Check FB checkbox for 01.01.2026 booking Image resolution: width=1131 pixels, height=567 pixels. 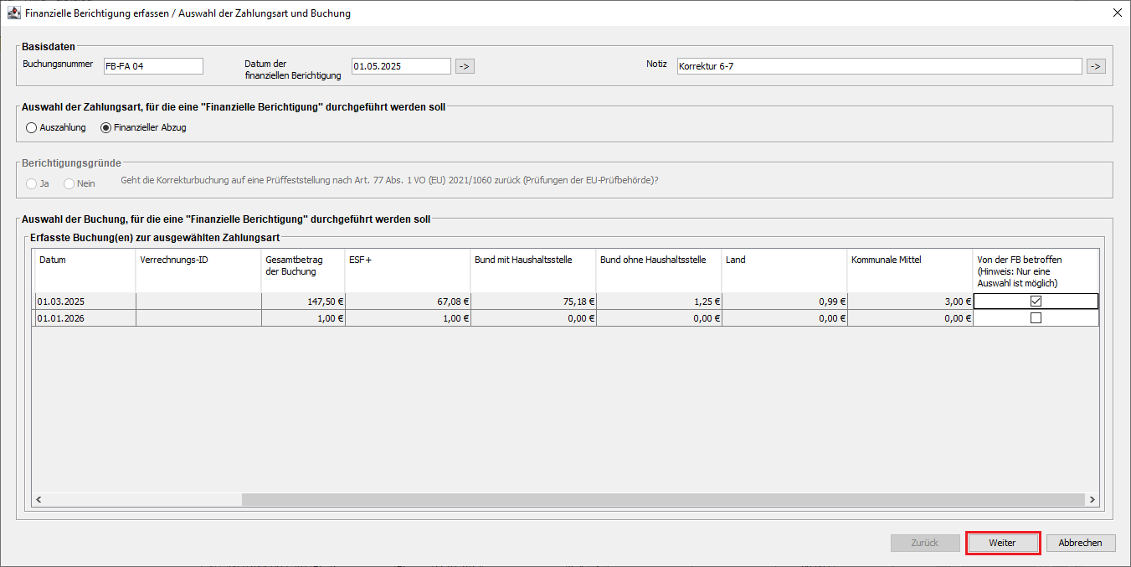1036,318
